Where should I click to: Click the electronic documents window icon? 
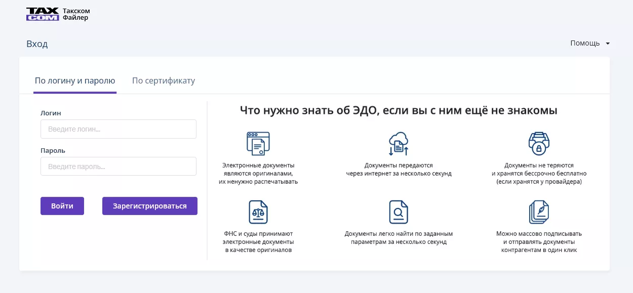(258, 143)
